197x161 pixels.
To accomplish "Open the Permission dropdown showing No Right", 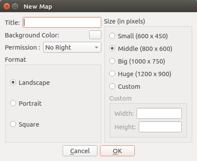I will 72,47.
